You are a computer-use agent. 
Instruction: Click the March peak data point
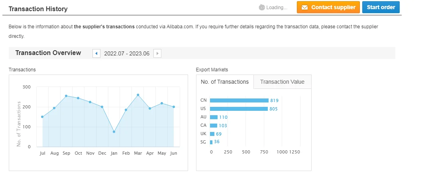coord(138,95)
